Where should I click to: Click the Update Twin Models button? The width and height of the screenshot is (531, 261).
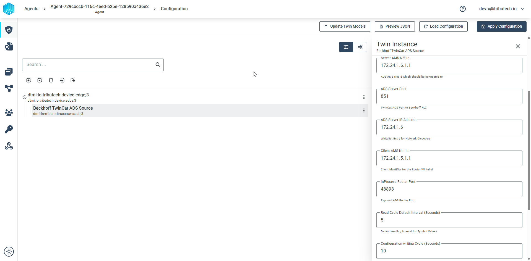point(345,27)
